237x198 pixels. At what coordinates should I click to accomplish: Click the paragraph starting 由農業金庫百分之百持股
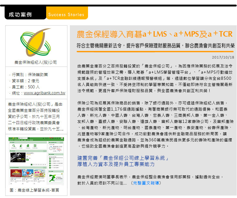pyautogui.click(x=155, y=78)
